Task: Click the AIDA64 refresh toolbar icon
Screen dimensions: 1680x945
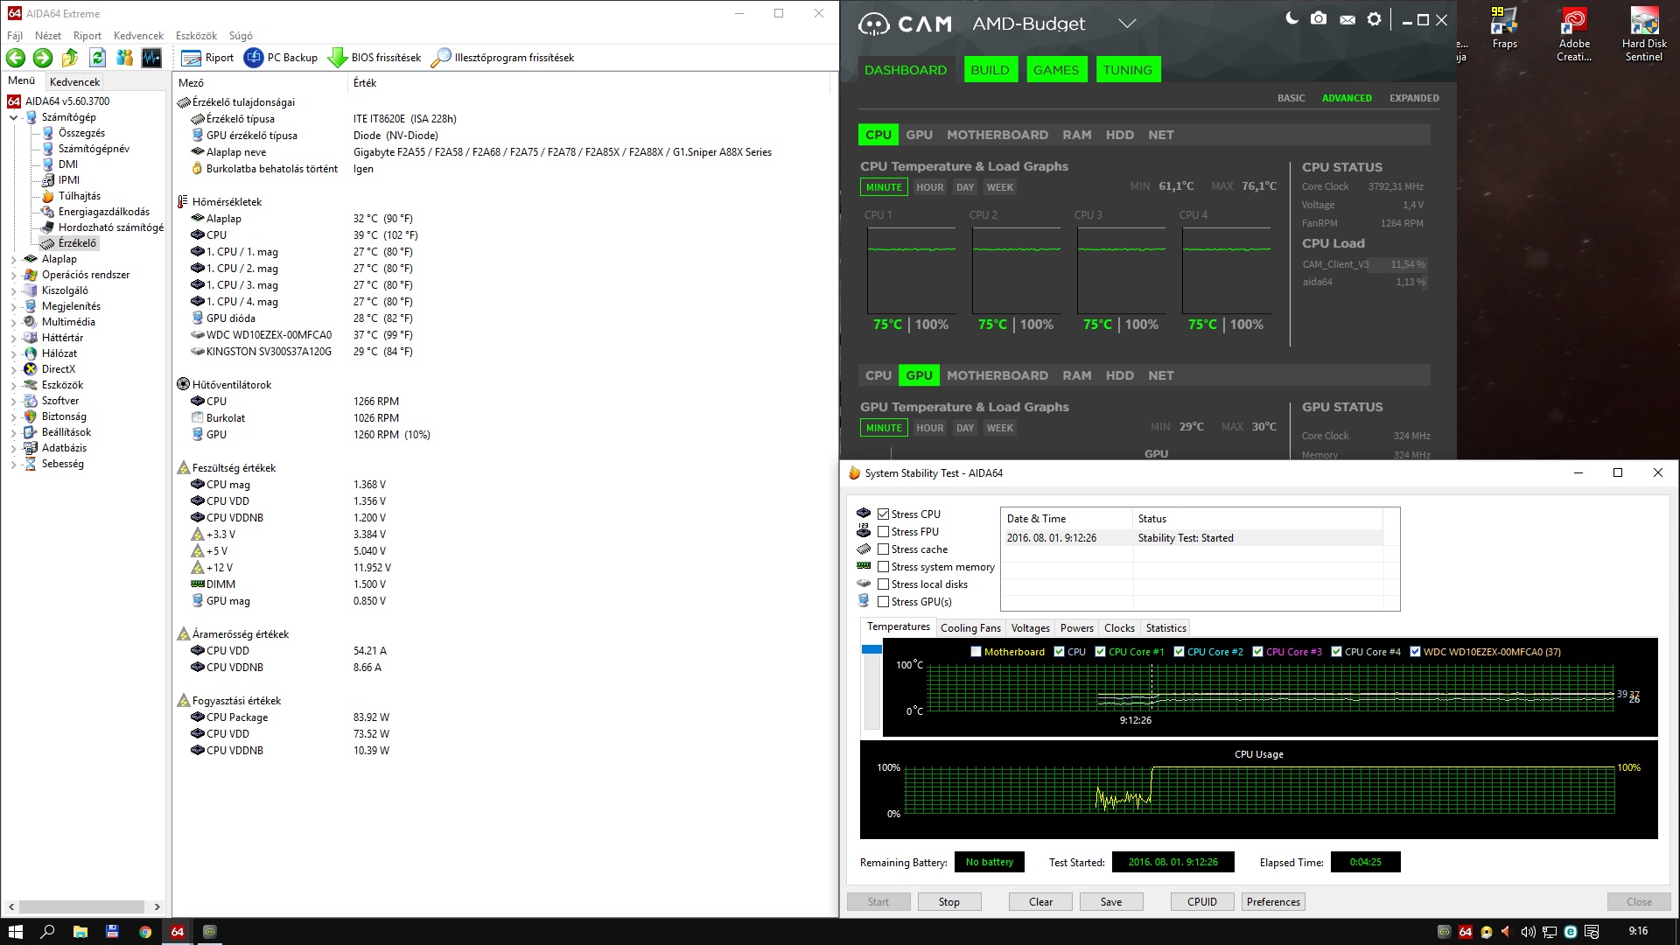Action: [98, 58]
